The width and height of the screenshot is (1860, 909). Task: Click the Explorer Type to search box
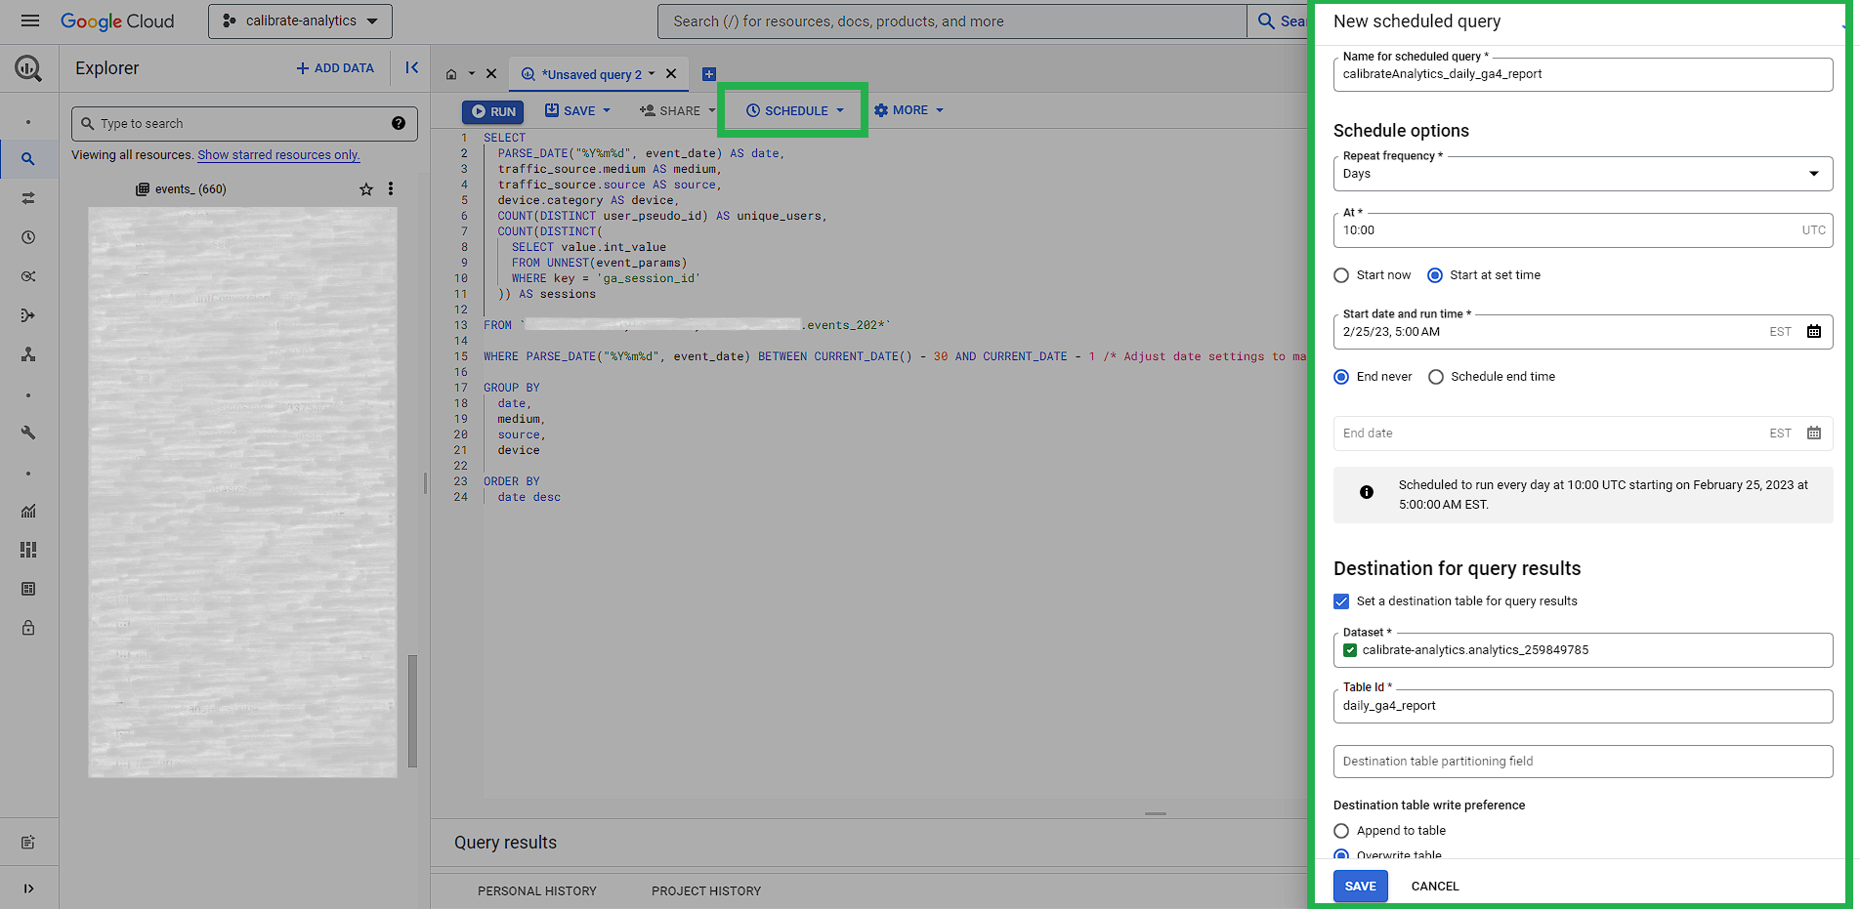(244, 123)
